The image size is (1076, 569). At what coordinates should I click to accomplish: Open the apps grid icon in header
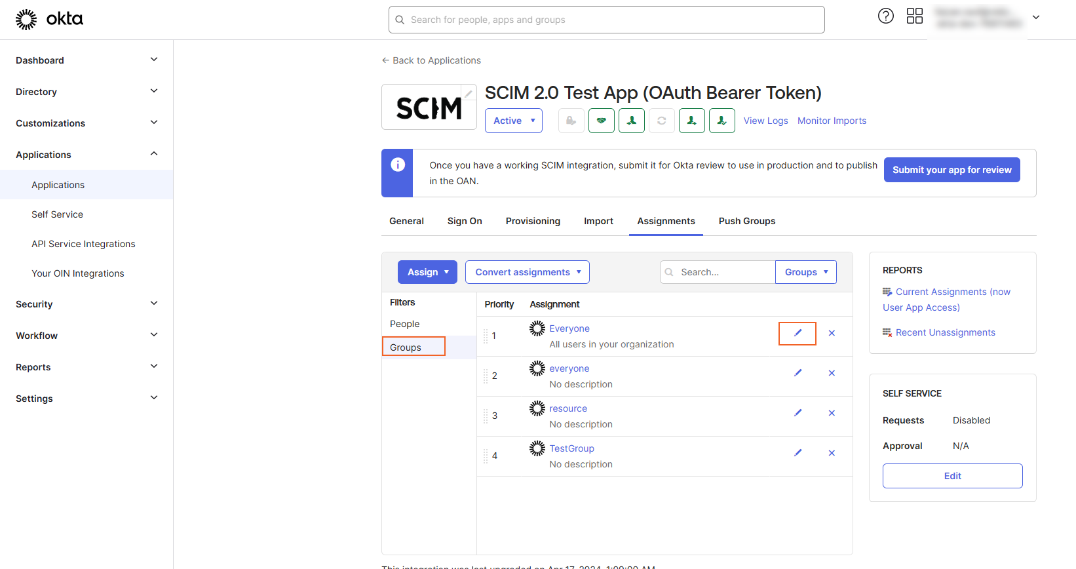point(914,16)
